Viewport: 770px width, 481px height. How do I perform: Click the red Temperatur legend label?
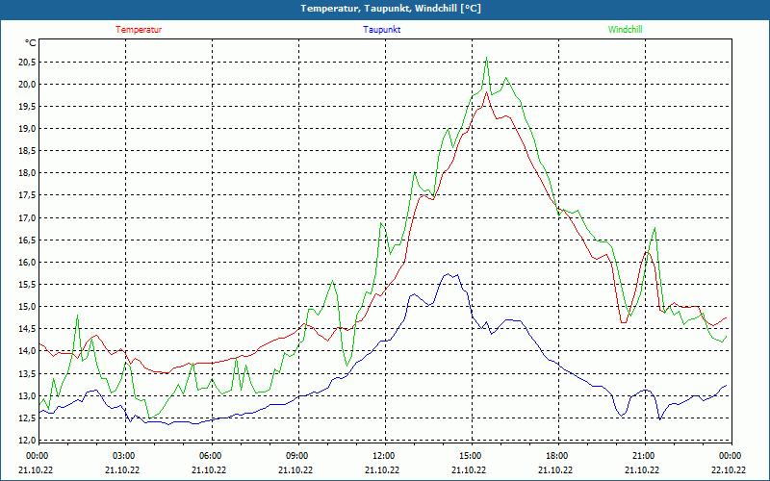click(x=139, y=30)
